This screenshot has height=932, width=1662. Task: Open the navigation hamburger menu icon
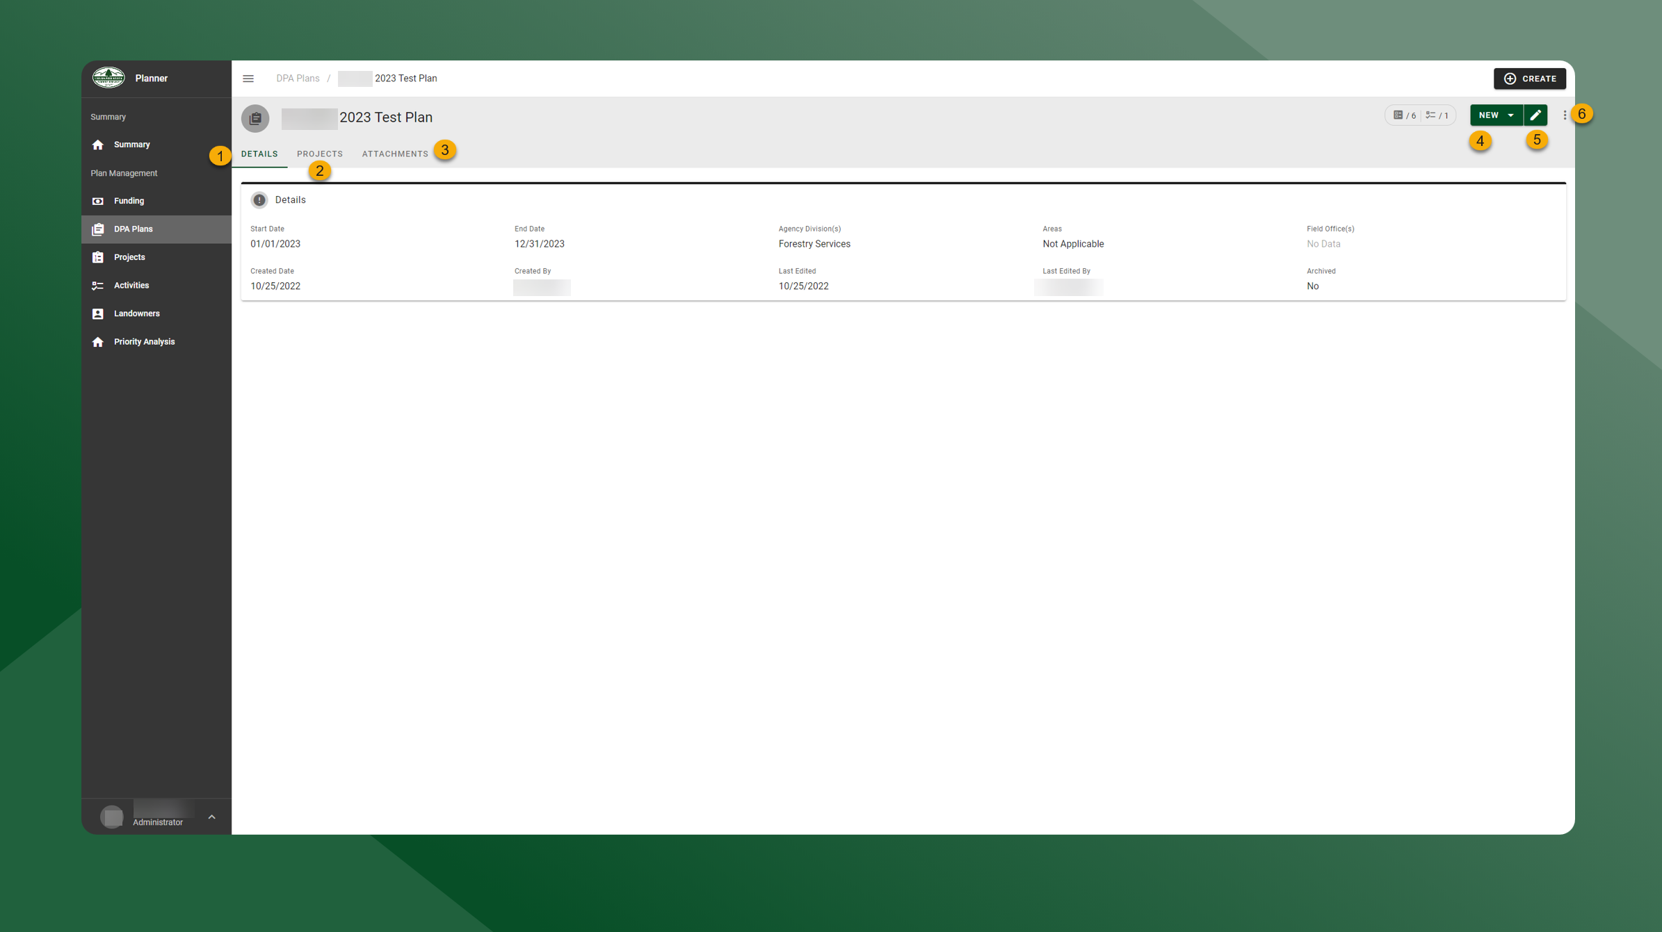pos(248,78)
